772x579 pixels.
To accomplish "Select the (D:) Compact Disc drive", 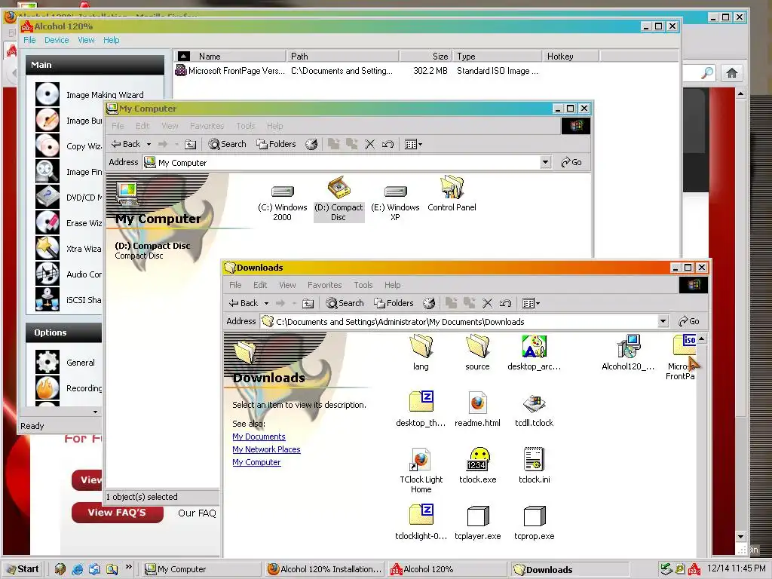I will click(x=339, y=199).
